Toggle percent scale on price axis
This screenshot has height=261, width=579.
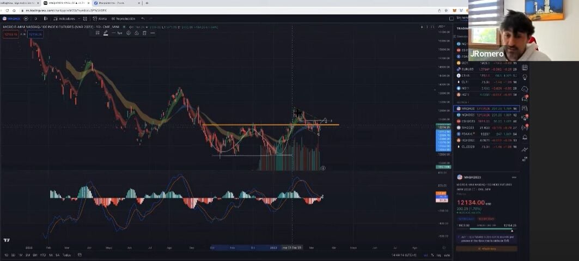click(432, 255)
